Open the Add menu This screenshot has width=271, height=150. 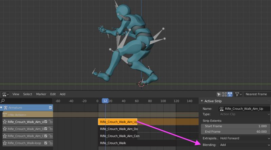tap(62, 94)
